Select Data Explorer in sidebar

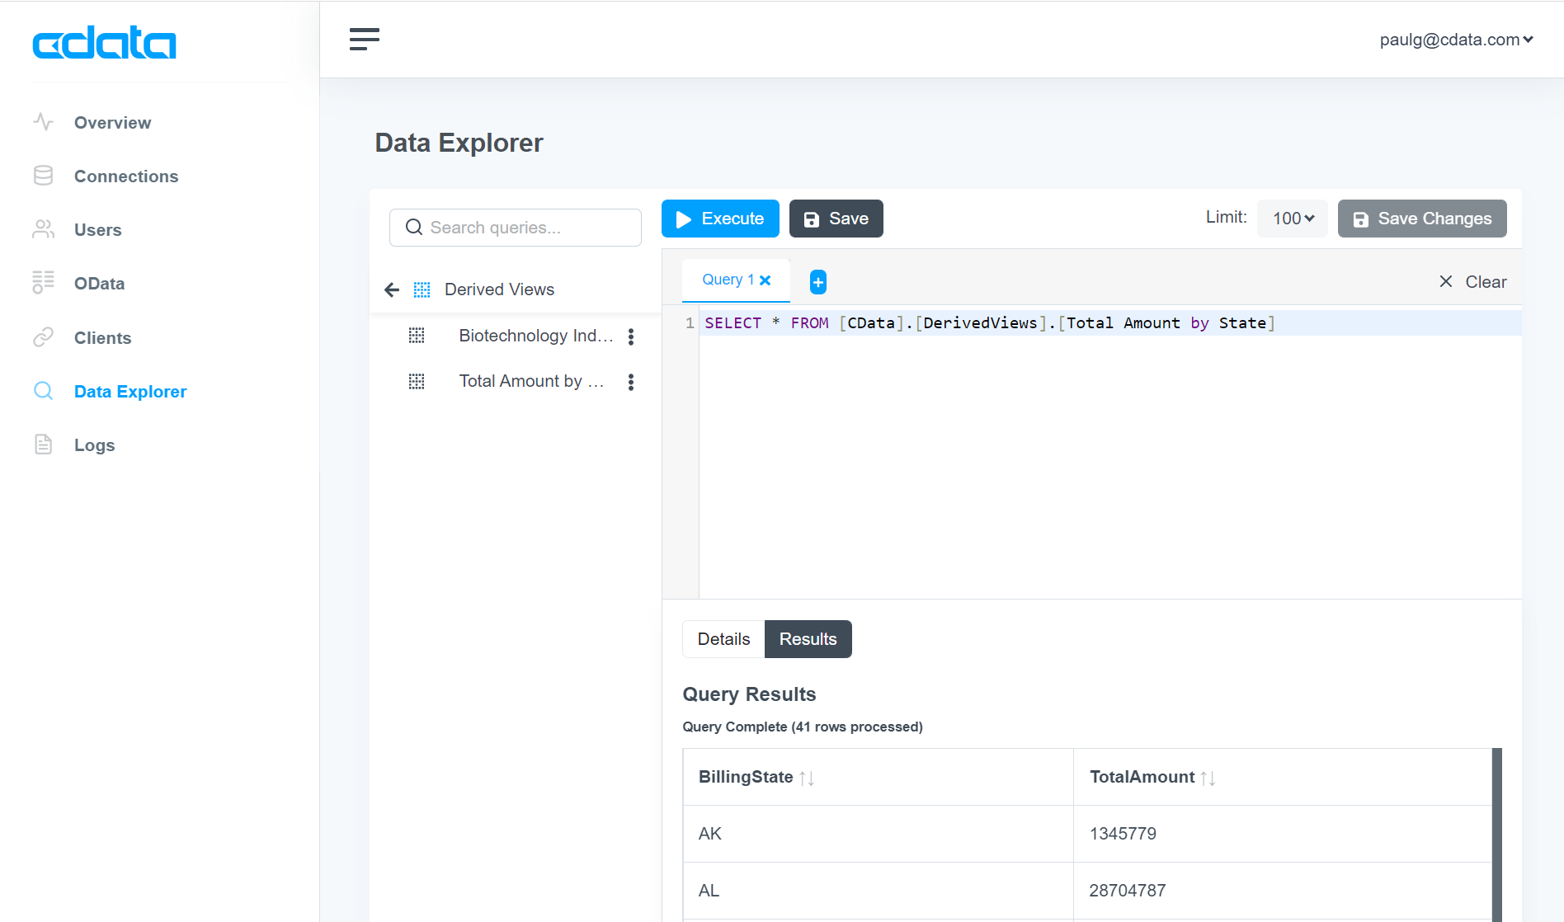point(130,392)
